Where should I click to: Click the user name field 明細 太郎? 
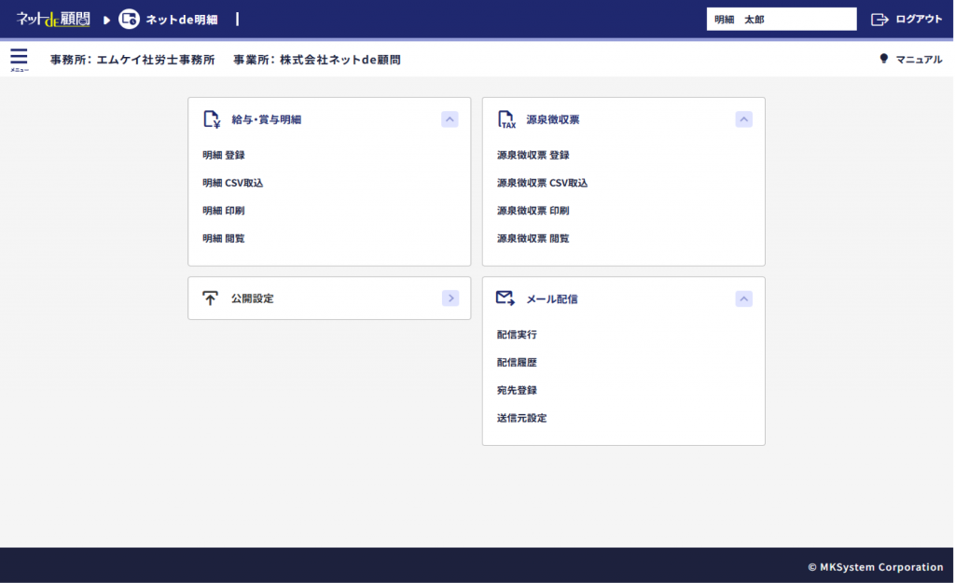click(782, 19)
